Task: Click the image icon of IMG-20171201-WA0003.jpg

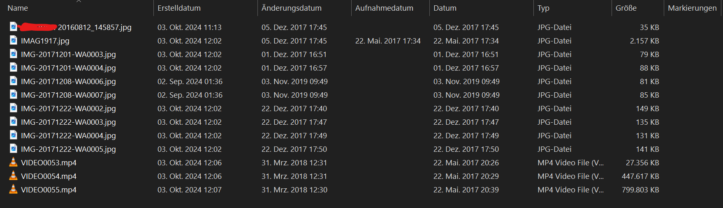Action: (x=14, y=54)
